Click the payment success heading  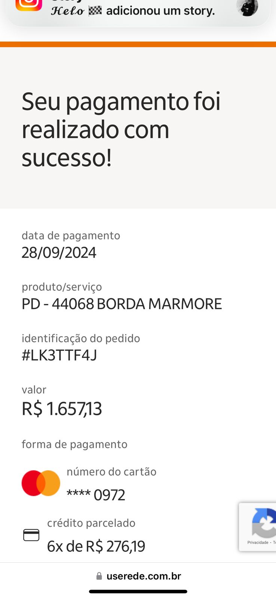point(121,130)
